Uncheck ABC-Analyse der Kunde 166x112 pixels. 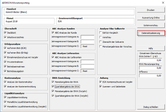[x=53, y=33]
